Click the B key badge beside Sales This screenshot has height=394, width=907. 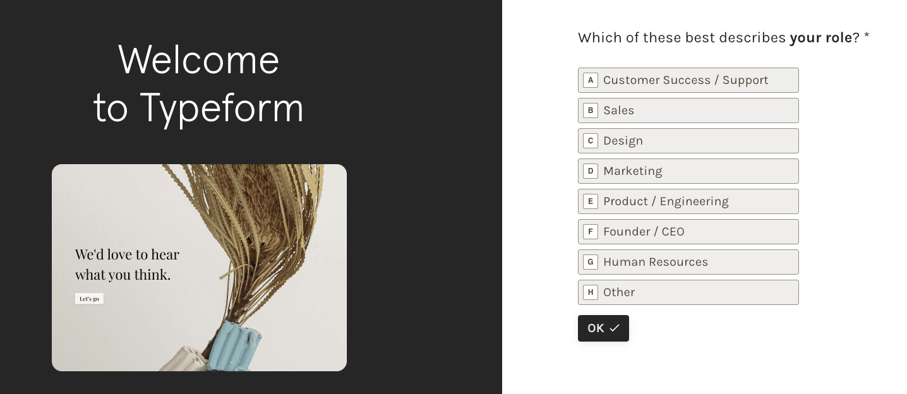click(591, 110)
